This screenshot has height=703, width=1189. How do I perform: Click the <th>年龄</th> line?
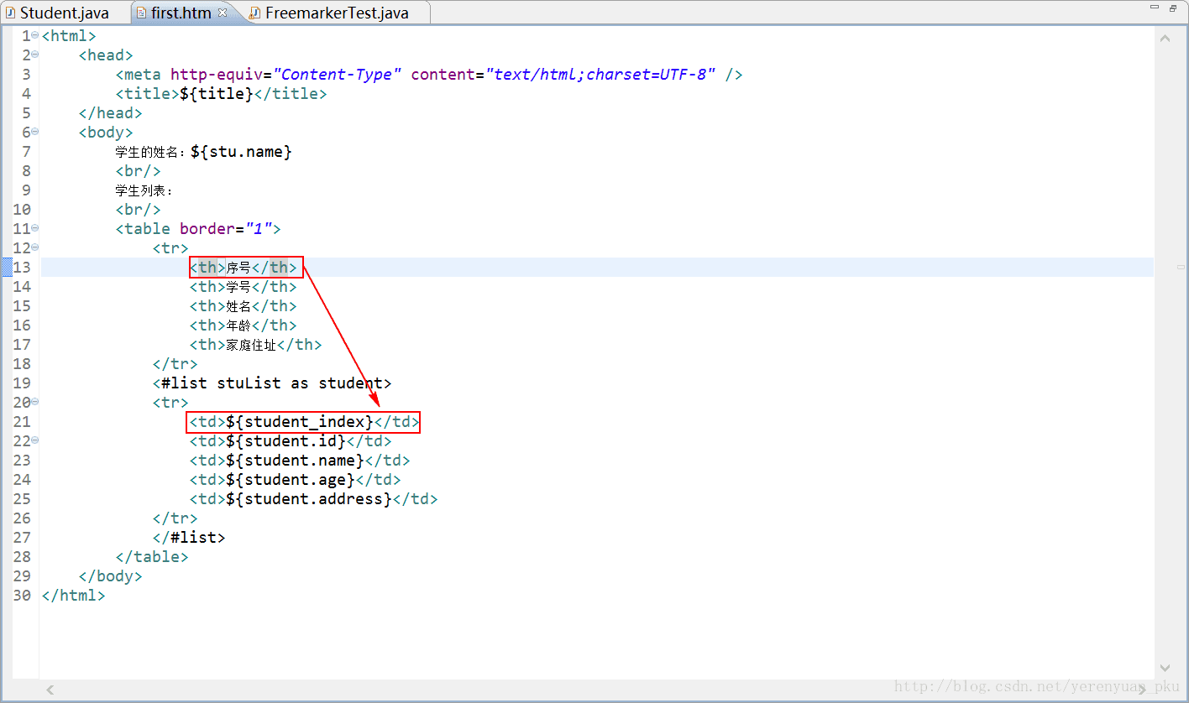point(244,325)
